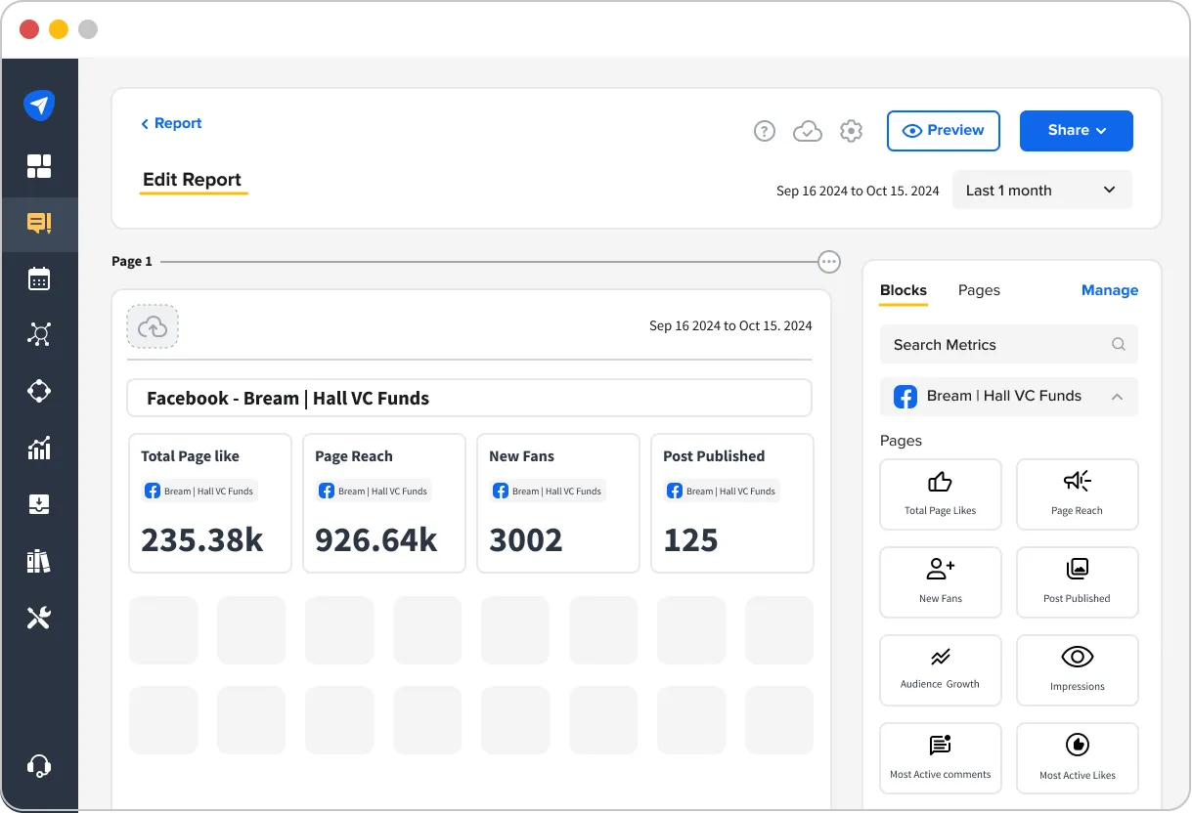Open the help question mark icon
This screenshot has height=813, width=1192.
765,130
